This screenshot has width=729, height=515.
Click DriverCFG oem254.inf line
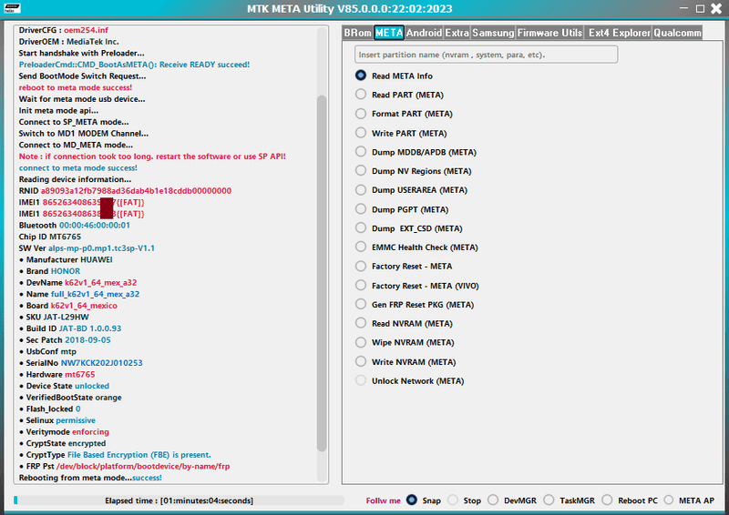[63, 30]
